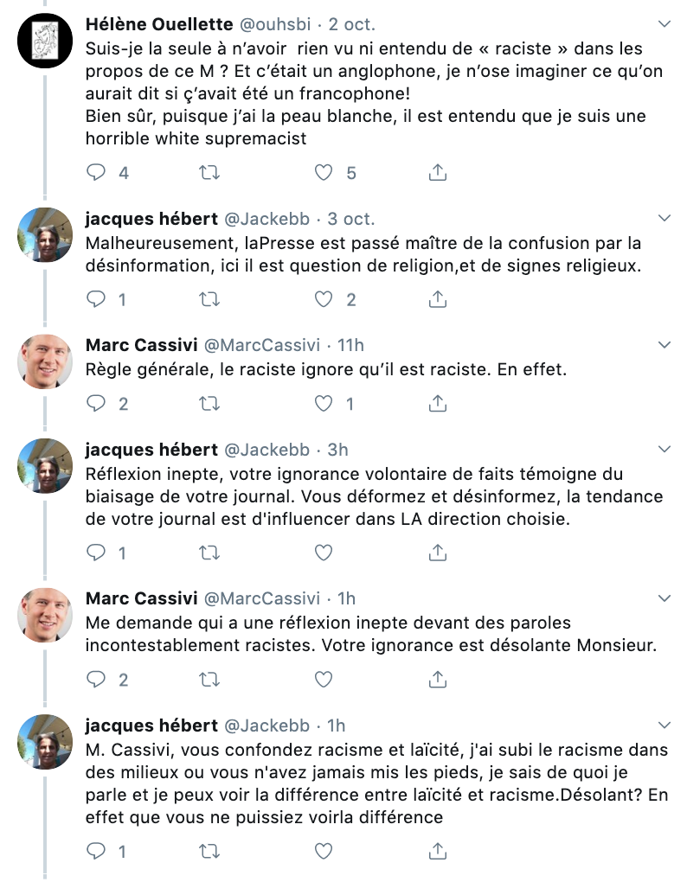687x882 pixels.
Task: Open the caret menu on Hélène Ouellette's tweet
Action: (665, 24)
